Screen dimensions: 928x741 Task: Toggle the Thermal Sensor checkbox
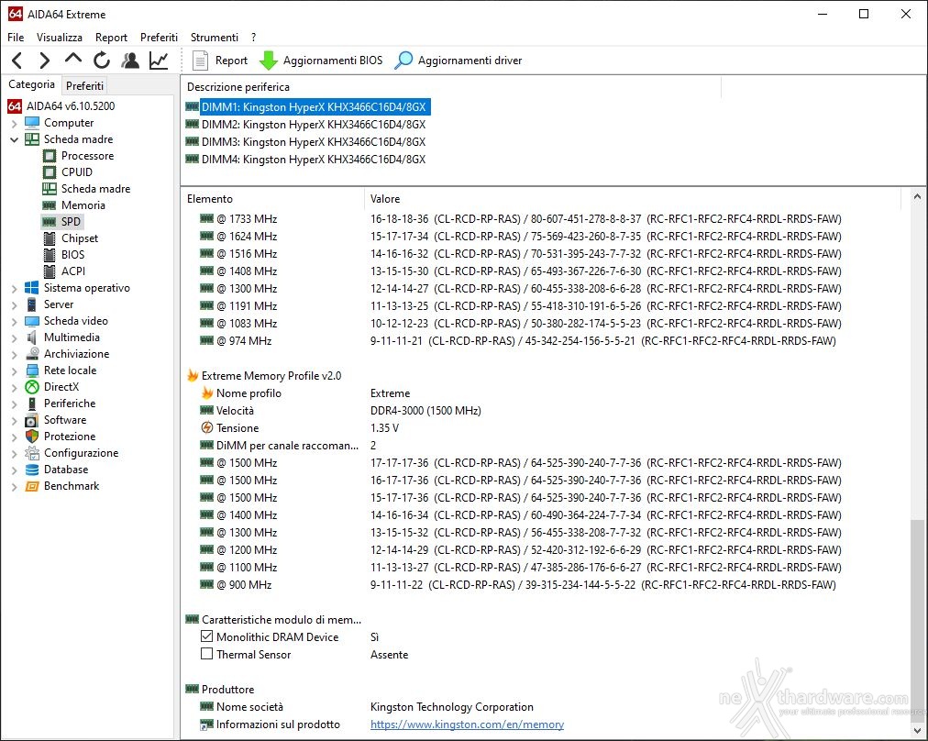point(206,654)
